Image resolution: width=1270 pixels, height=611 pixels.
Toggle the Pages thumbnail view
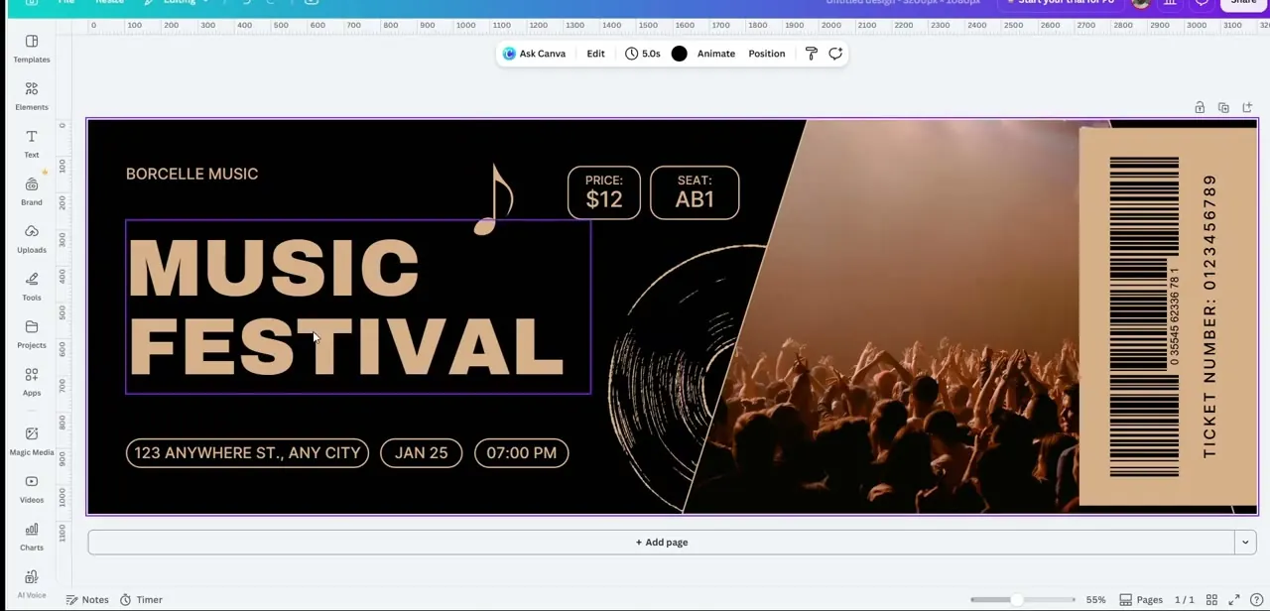(x=1141, y=599)
